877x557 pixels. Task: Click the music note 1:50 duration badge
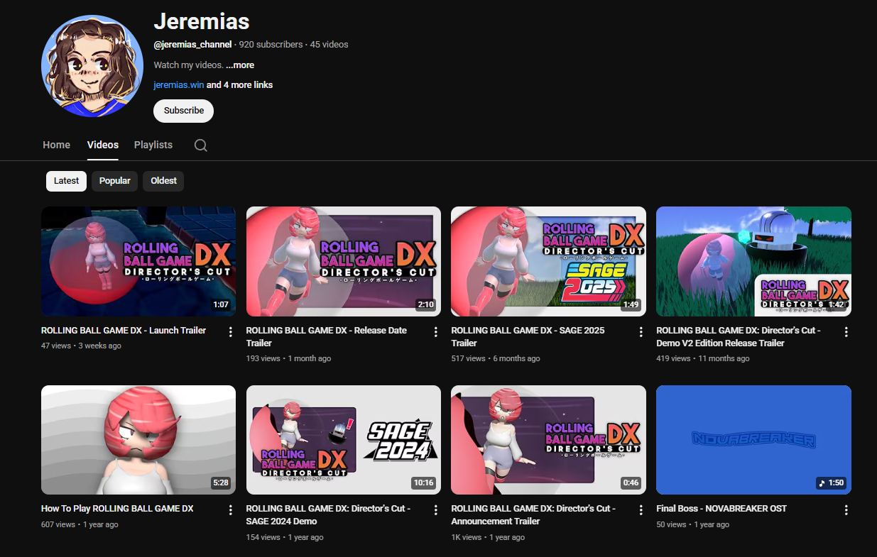point(831,482)
